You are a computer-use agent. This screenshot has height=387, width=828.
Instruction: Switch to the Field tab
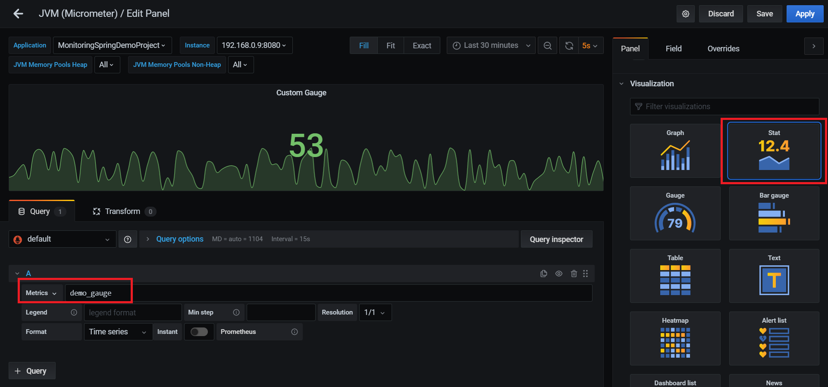click(x=674, y=49)
